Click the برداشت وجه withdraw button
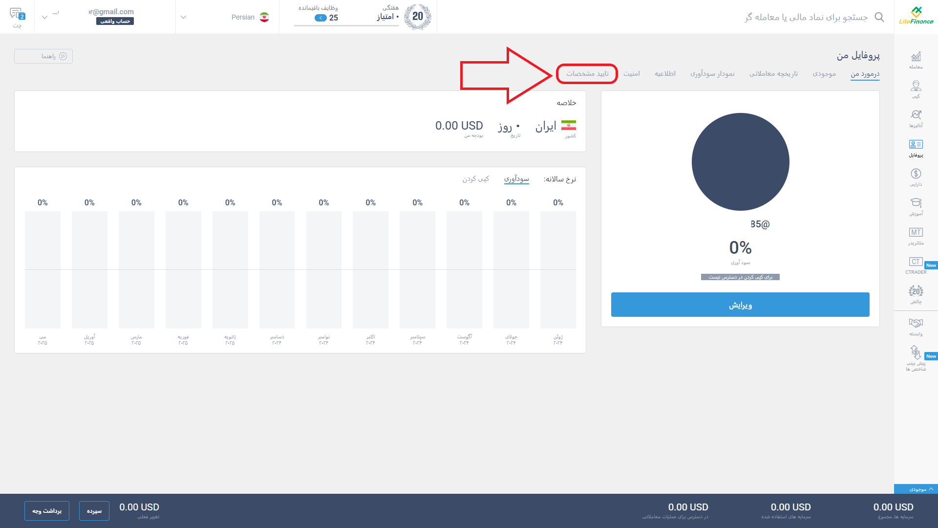This screenshot has height=528, width=938. (47, 511)
